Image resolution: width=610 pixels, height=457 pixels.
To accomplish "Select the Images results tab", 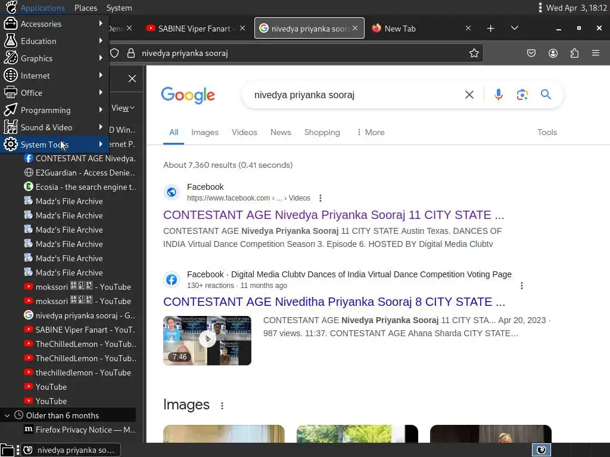I will 205,133.
